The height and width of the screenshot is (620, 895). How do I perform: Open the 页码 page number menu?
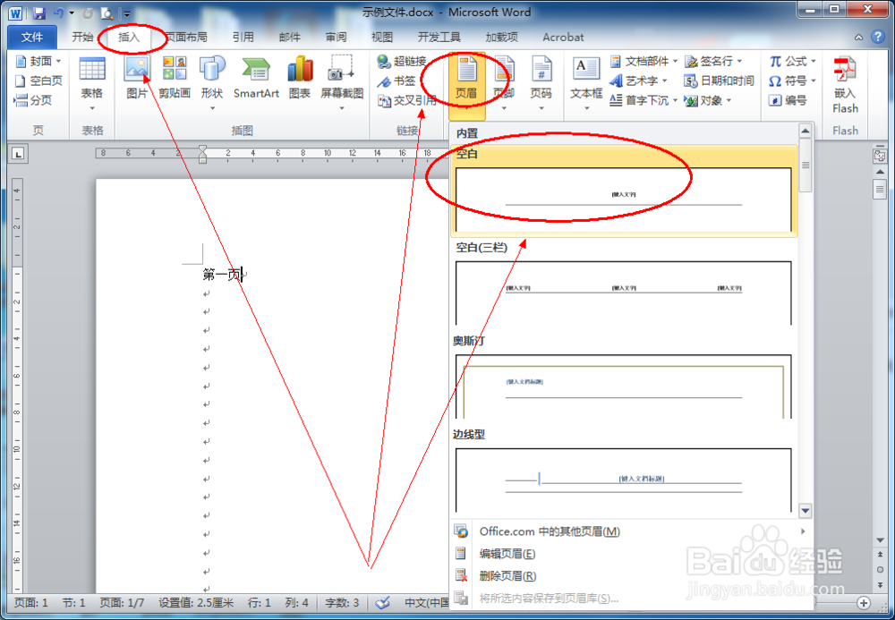point(541,84)
